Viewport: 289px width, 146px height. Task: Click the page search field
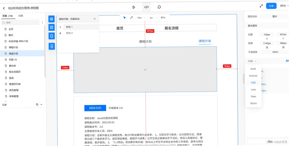20,23
